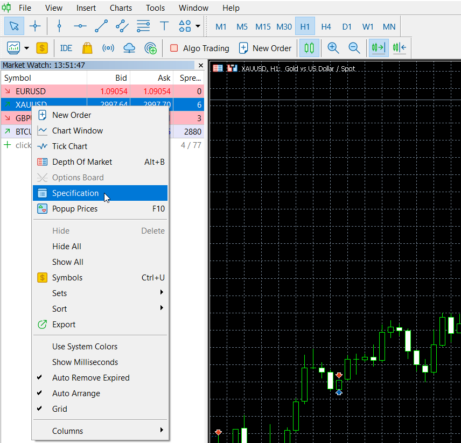The height and width of the screenshot is (443, 461).
Task: Open the Market shopping bag icon
Action: 87,48
